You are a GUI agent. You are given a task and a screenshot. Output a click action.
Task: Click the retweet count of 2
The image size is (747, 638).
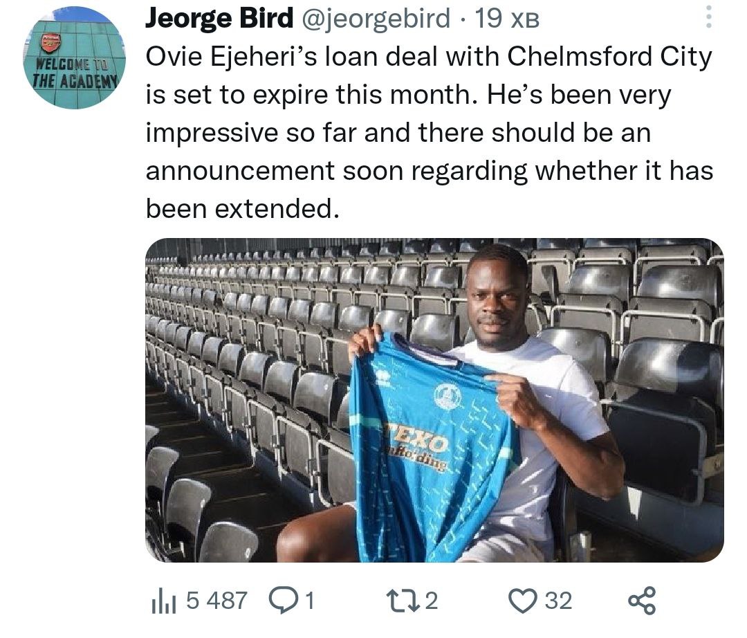tap(431, 601)
